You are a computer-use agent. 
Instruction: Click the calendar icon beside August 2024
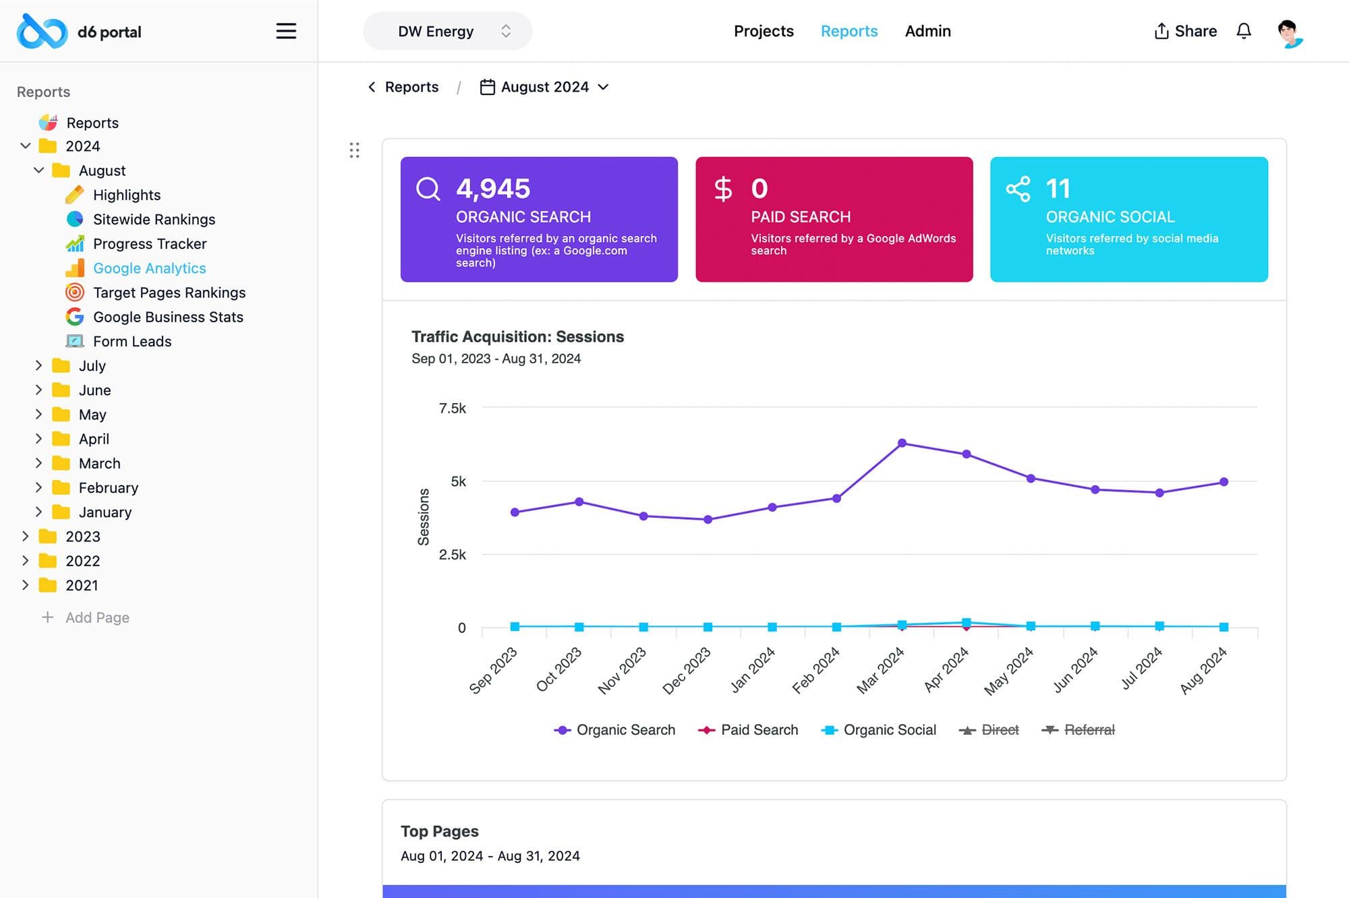point(487,87)
